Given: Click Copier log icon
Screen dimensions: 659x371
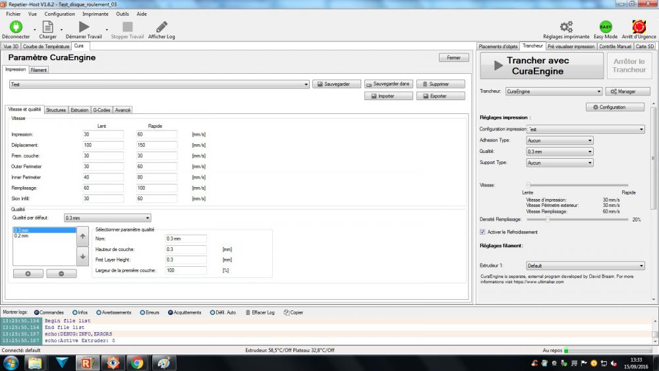Looking at the screenshot, I should tap(287, 312).
